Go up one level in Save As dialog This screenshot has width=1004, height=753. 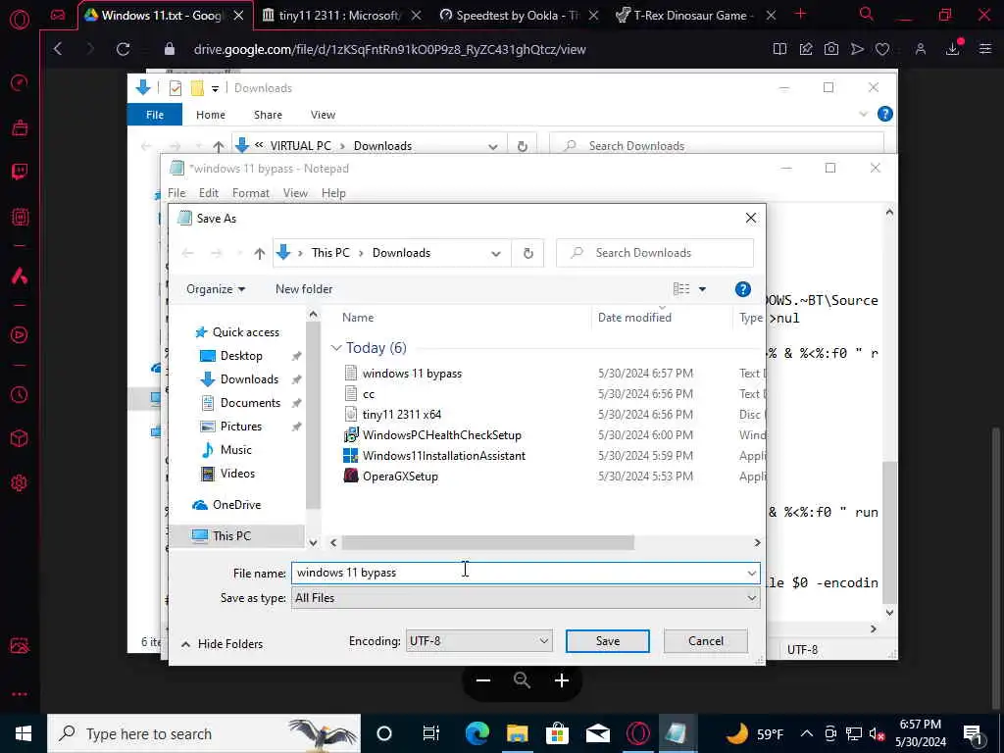pyautogui.click(x=259, y=254)
